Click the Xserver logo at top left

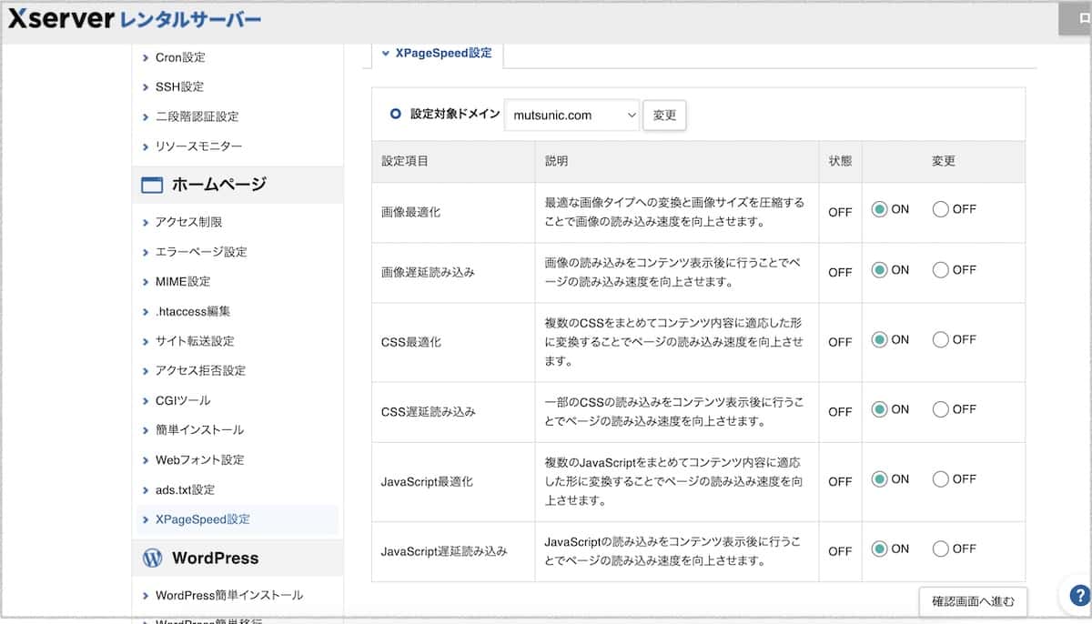coord(59,17)
